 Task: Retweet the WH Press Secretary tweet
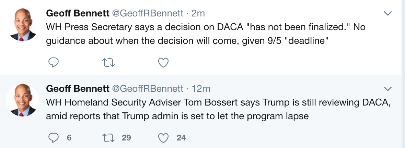(x=108, y=62)
